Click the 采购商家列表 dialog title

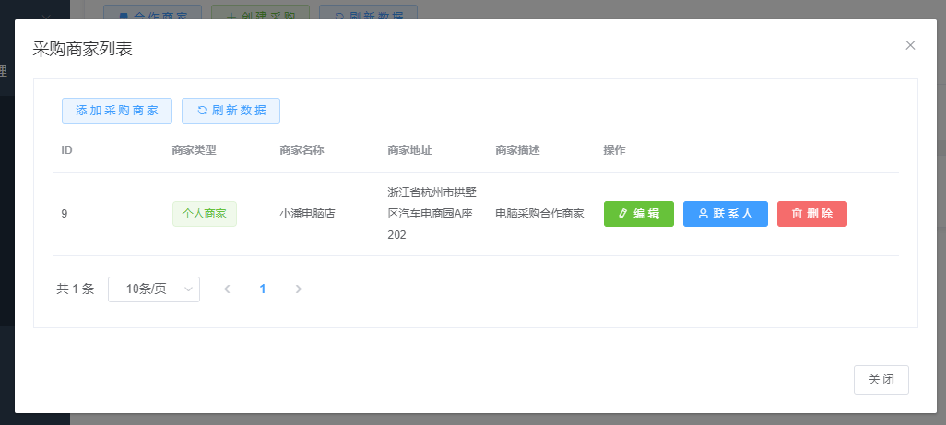[x=83, y=50]
